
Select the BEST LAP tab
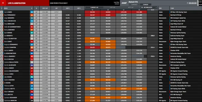[x=130, y=8]
